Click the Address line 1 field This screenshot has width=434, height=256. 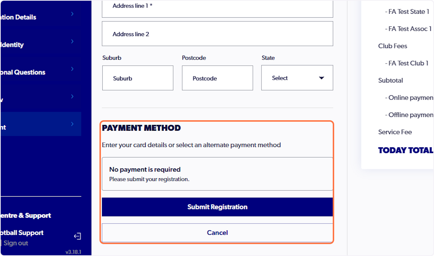click(x=217, y=6)
